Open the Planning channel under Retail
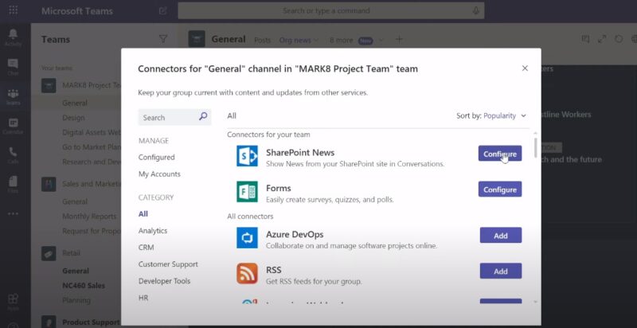 click(76, 300)
